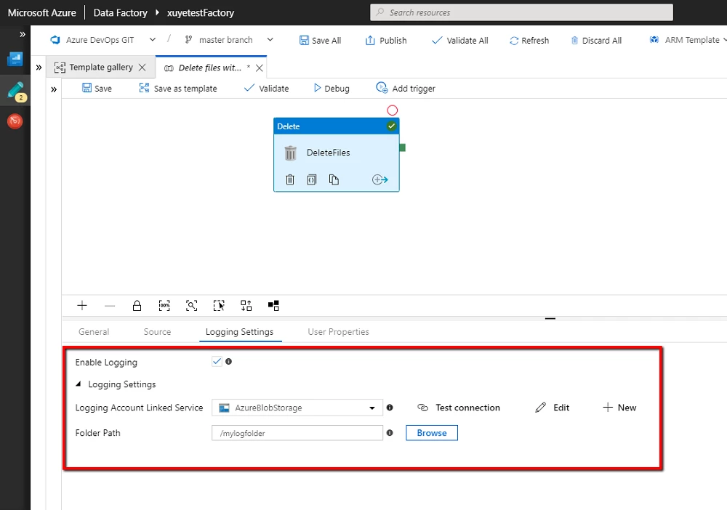Click the zoom to 100% icon
The width and height of the screenshot is (727, 510).
point(164,306)
